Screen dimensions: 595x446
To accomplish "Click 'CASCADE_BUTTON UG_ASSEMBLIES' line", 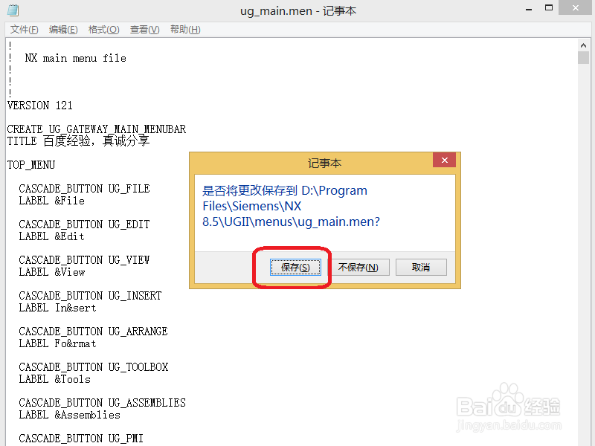I will [x=103, y=402].
